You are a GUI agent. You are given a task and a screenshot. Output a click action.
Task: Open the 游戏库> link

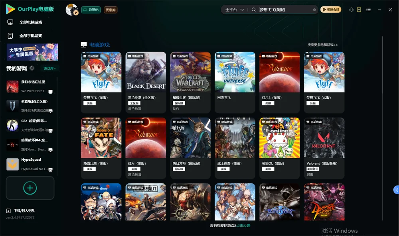[49, 69]
